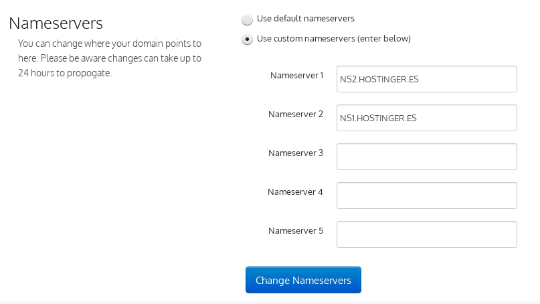Click the empty Nameserver 4 input field
This screenshot has width=540, height=304.
(427, 196)
